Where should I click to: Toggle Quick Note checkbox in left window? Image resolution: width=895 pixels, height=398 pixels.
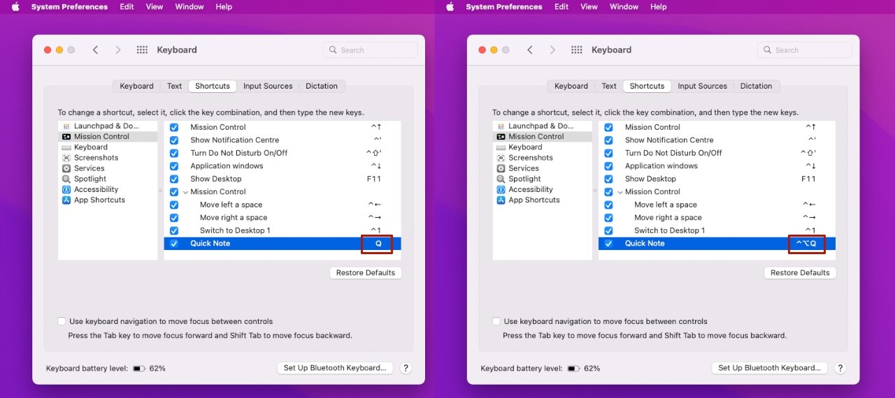174,243
